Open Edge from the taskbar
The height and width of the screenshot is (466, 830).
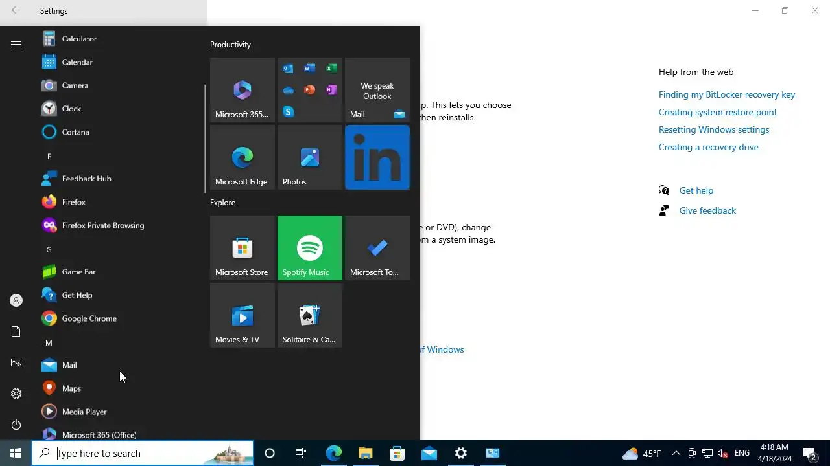tap(333, 453)
